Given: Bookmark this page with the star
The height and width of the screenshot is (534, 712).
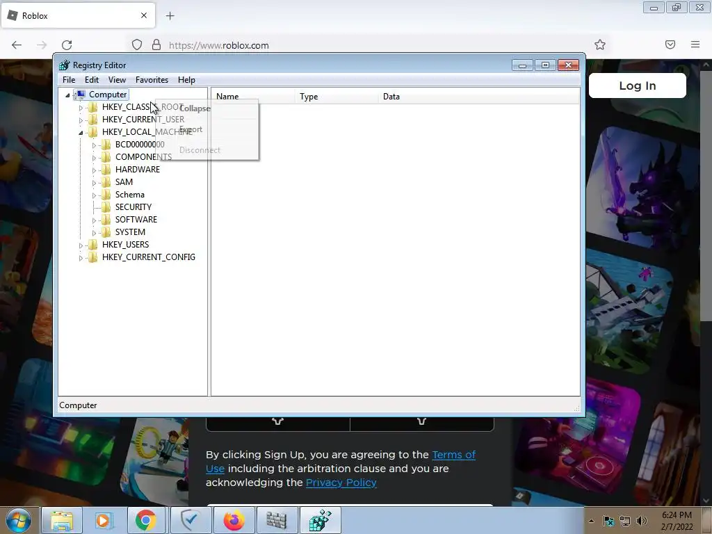Looking at the screenshot, I should [600, 44].
